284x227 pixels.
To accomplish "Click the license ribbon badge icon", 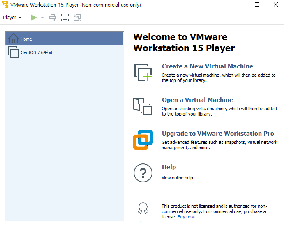I will (x=143, y=208).
